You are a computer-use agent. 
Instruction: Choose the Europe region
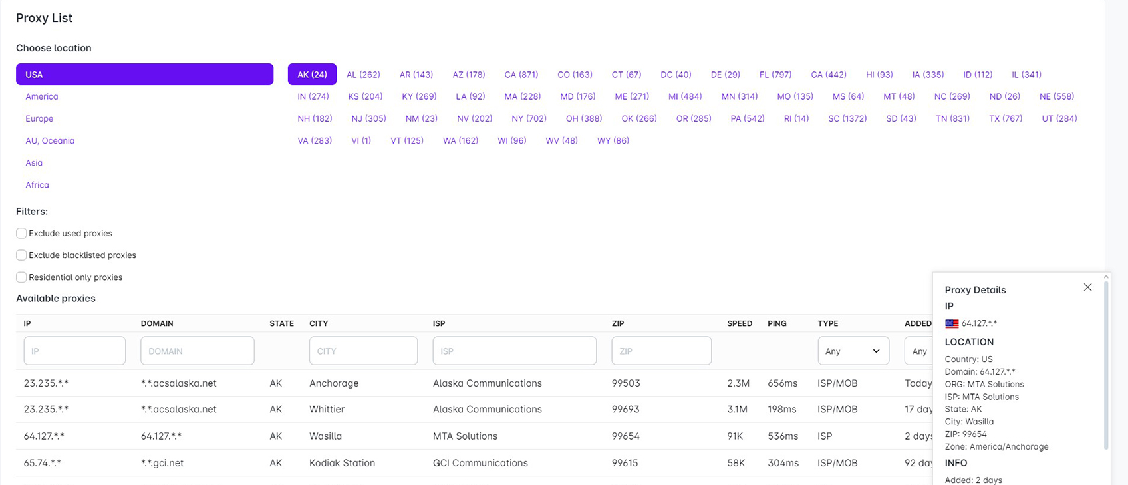[39, 118]
